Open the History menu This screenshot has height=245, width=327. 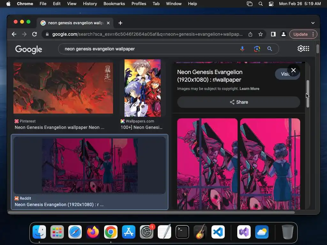pos(90,4)
